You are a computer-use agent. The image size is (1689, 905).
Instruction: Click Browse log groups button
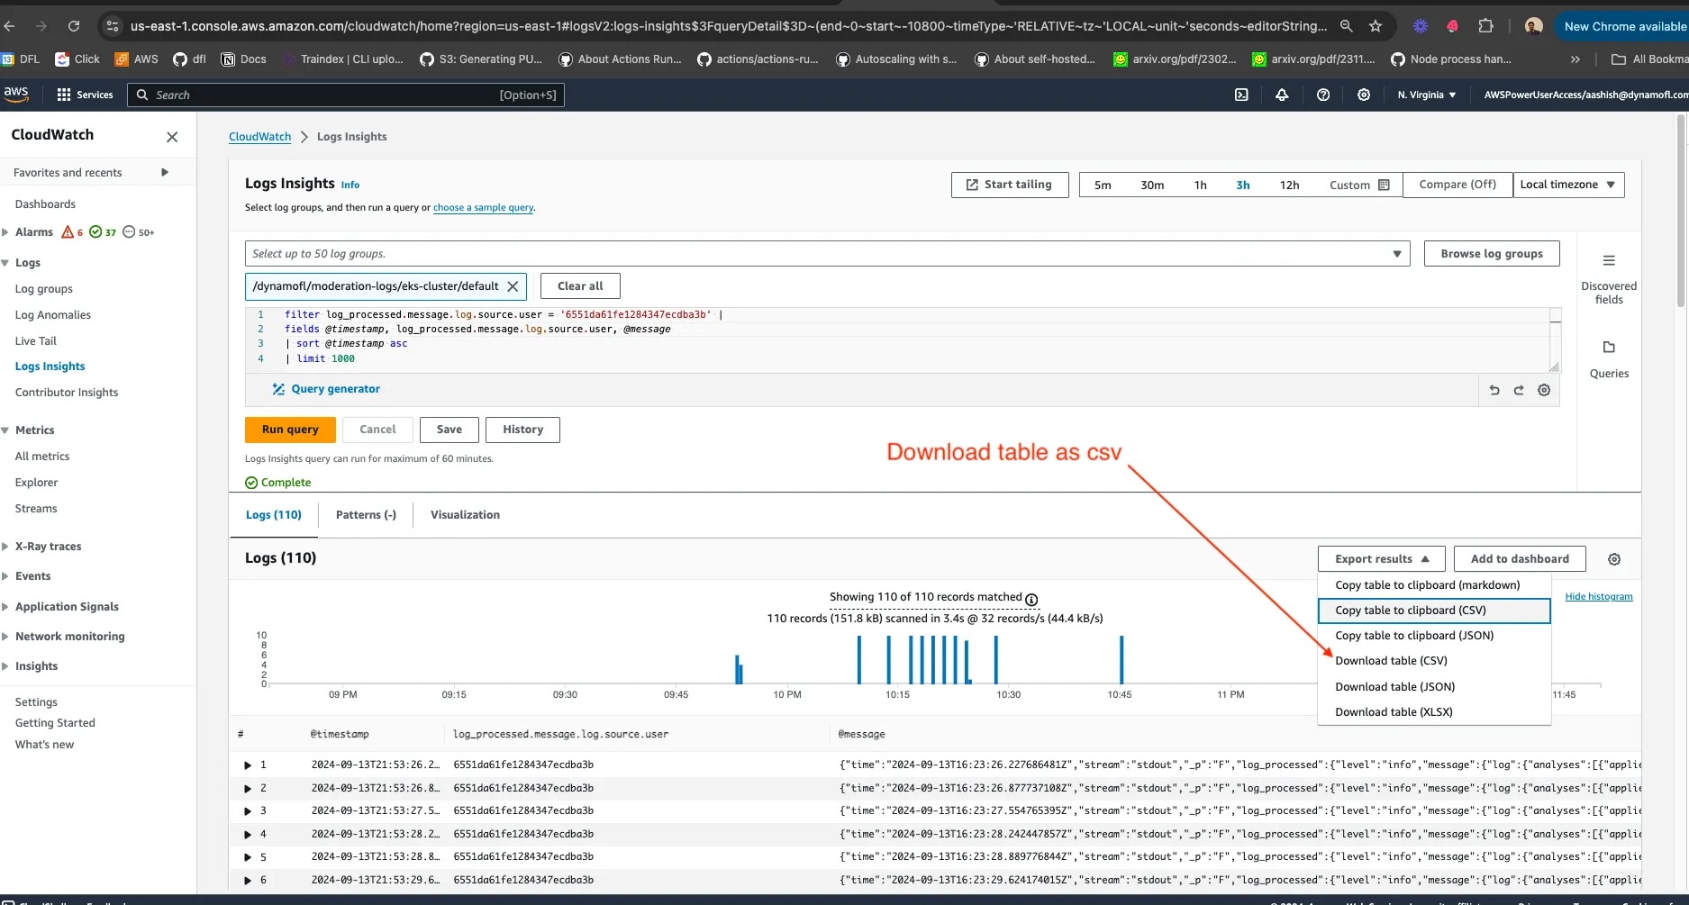pyautogui.click(x=1492, y=254)
